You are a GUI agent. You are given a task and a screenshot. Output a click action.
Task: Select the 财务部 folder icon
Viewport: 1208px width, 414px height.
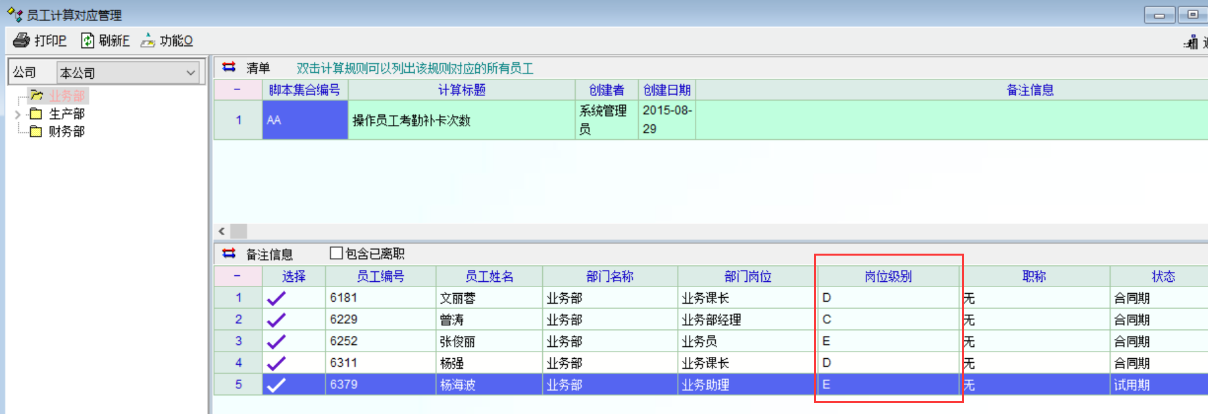pyautogui.click(x=36, y=131)
